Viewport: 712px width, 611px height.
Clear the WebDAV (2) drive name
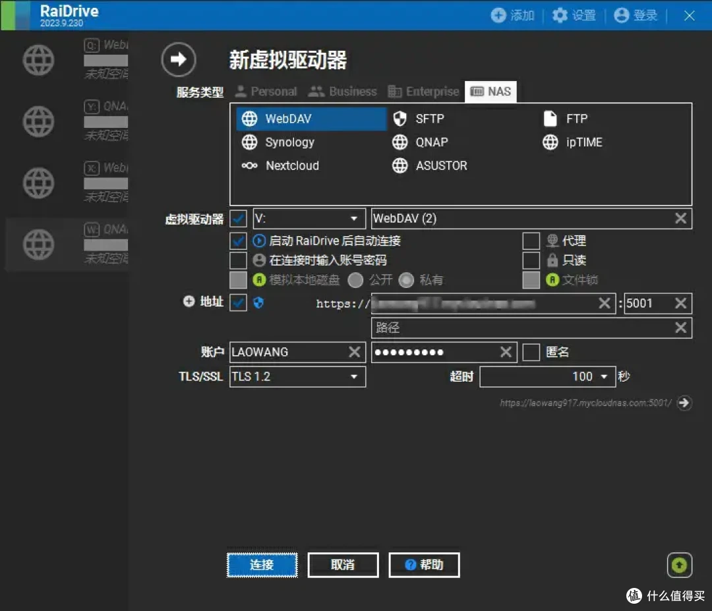click(680, 218)
